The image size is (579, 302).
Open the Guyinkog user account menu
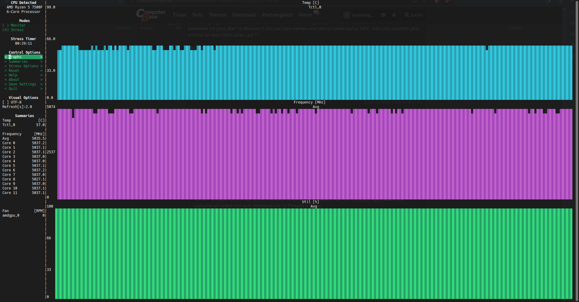tap(359, 15)
